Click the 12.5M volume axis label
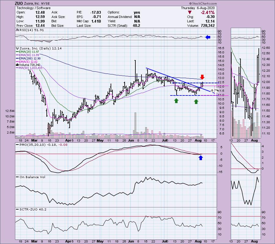The width and height of the screenshot is (275, 244). click(10, 111)
